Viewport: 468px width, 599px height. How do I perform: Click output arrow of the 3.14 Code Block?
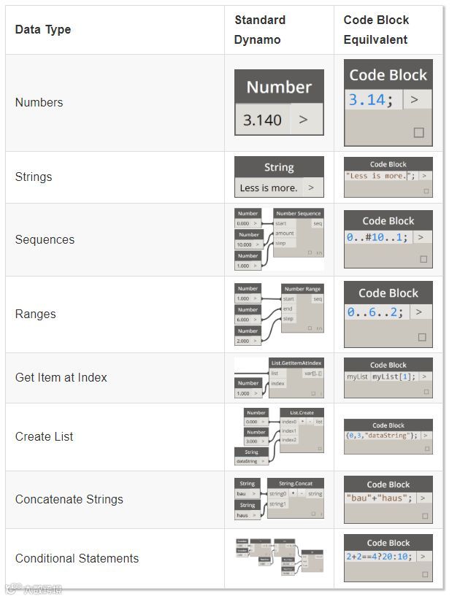click(x=415, y=100)
